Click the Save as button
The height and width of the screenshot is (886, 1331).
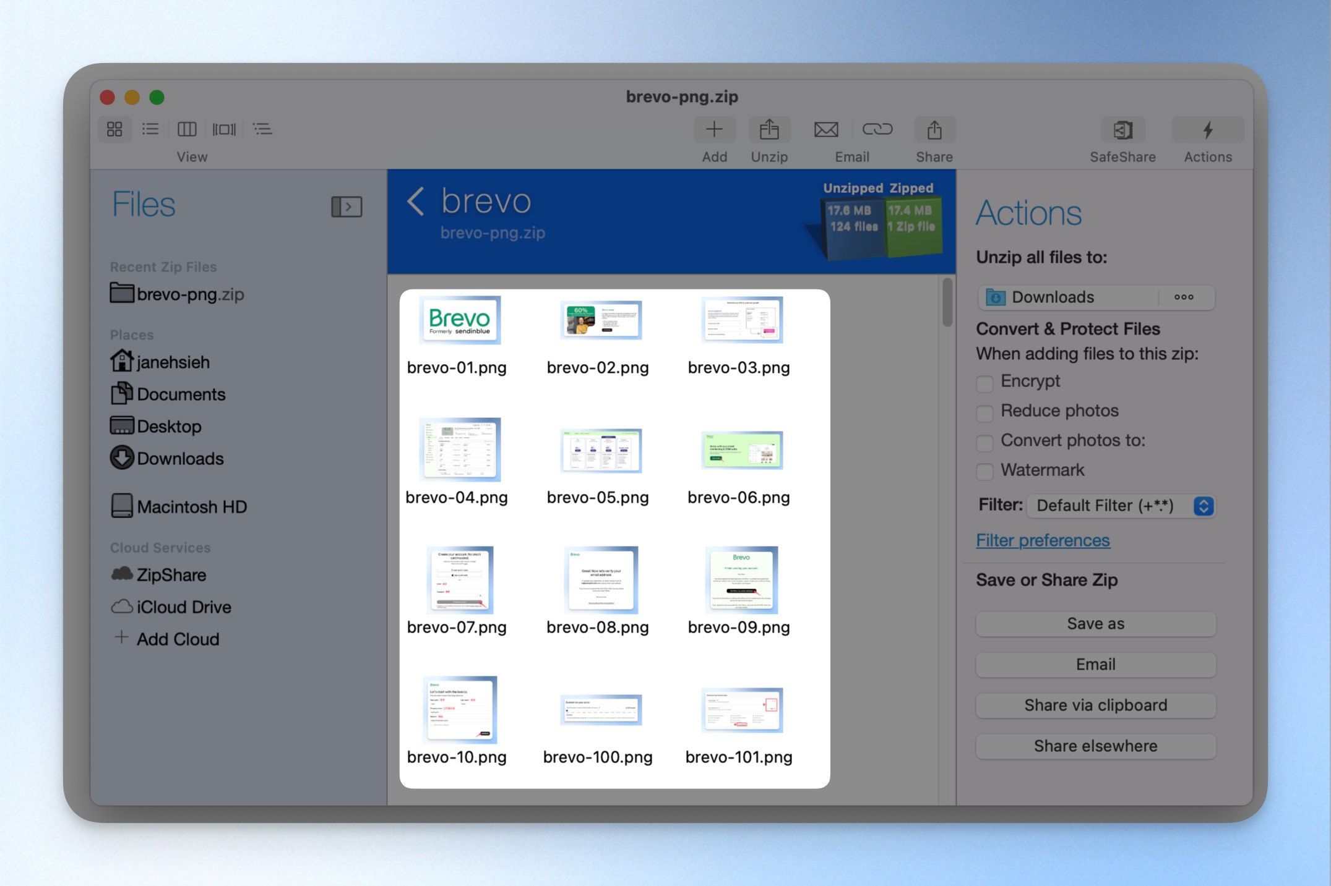pyautogui.click(x=1095, y=624)
